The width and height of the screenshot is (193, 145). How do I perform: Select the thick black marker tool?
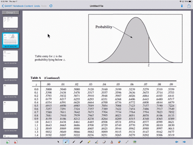(x=81, y=142)
